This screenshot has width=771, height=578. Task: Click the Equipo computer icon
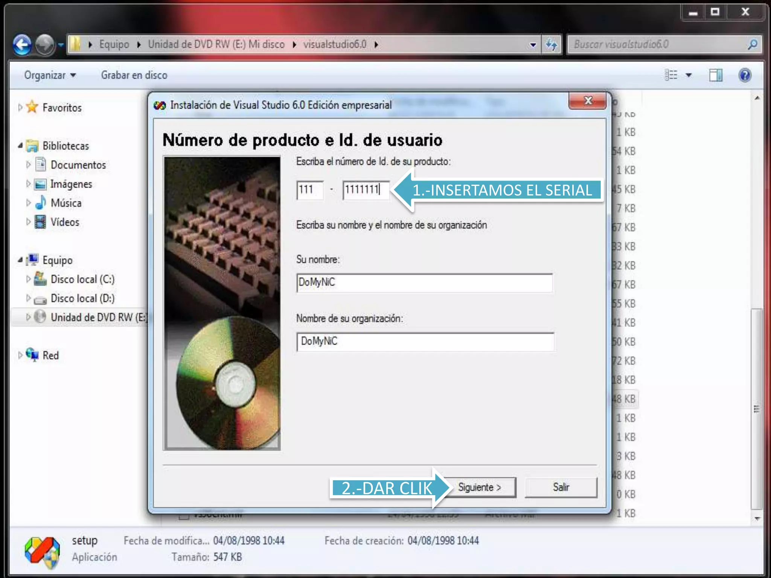pyautogui.click(x=32, y=260)
